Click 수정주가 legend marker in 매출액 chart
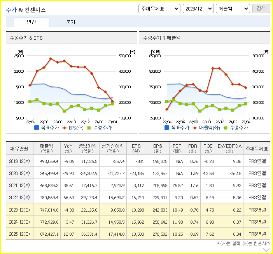Image resolution: width=273 pixels, height=254 pixels. point(226,128)
